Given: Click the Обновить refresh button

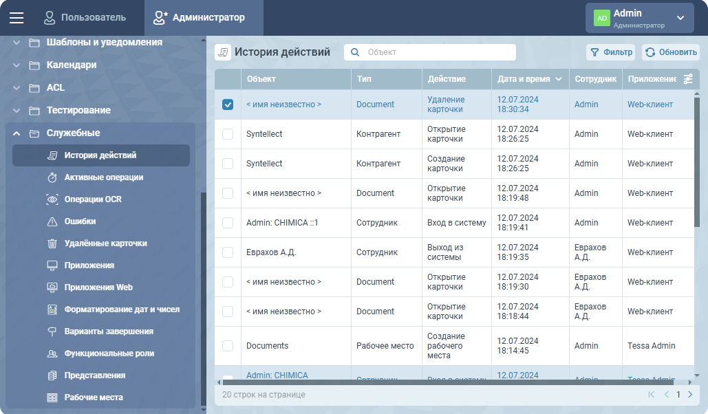Looking at the screenshot, I should point(670,52).
